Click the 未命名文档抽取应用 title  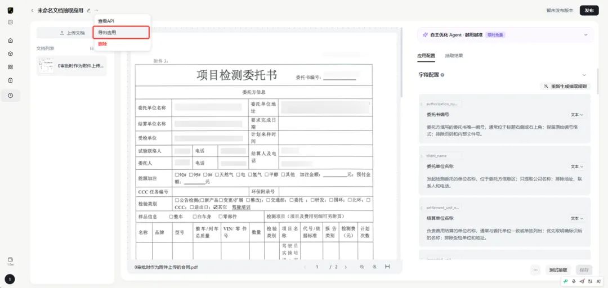point(60,11)
